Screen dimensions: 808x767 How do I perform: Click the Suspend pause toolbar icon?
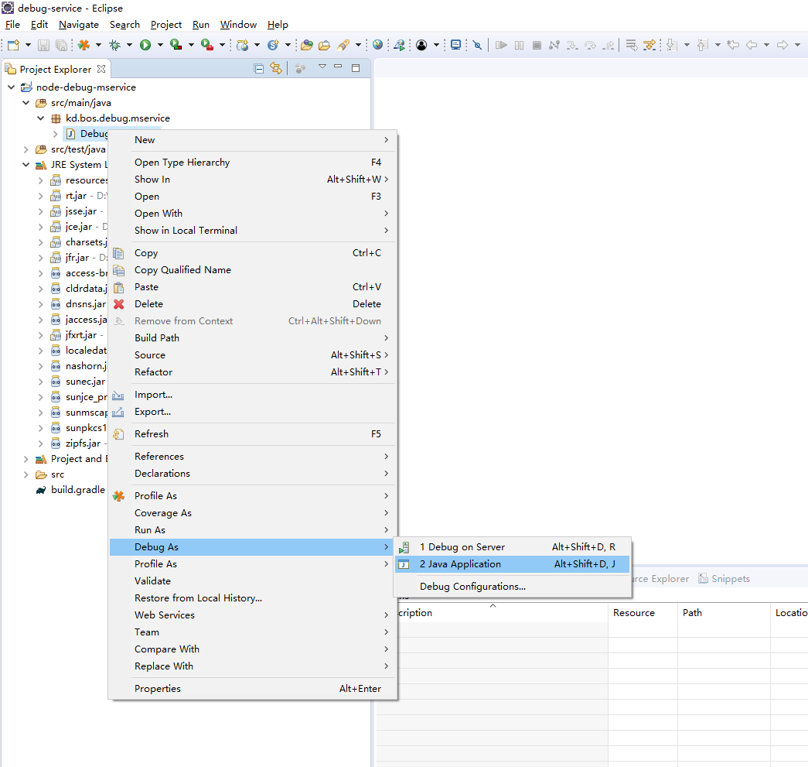tap(519, 46)
